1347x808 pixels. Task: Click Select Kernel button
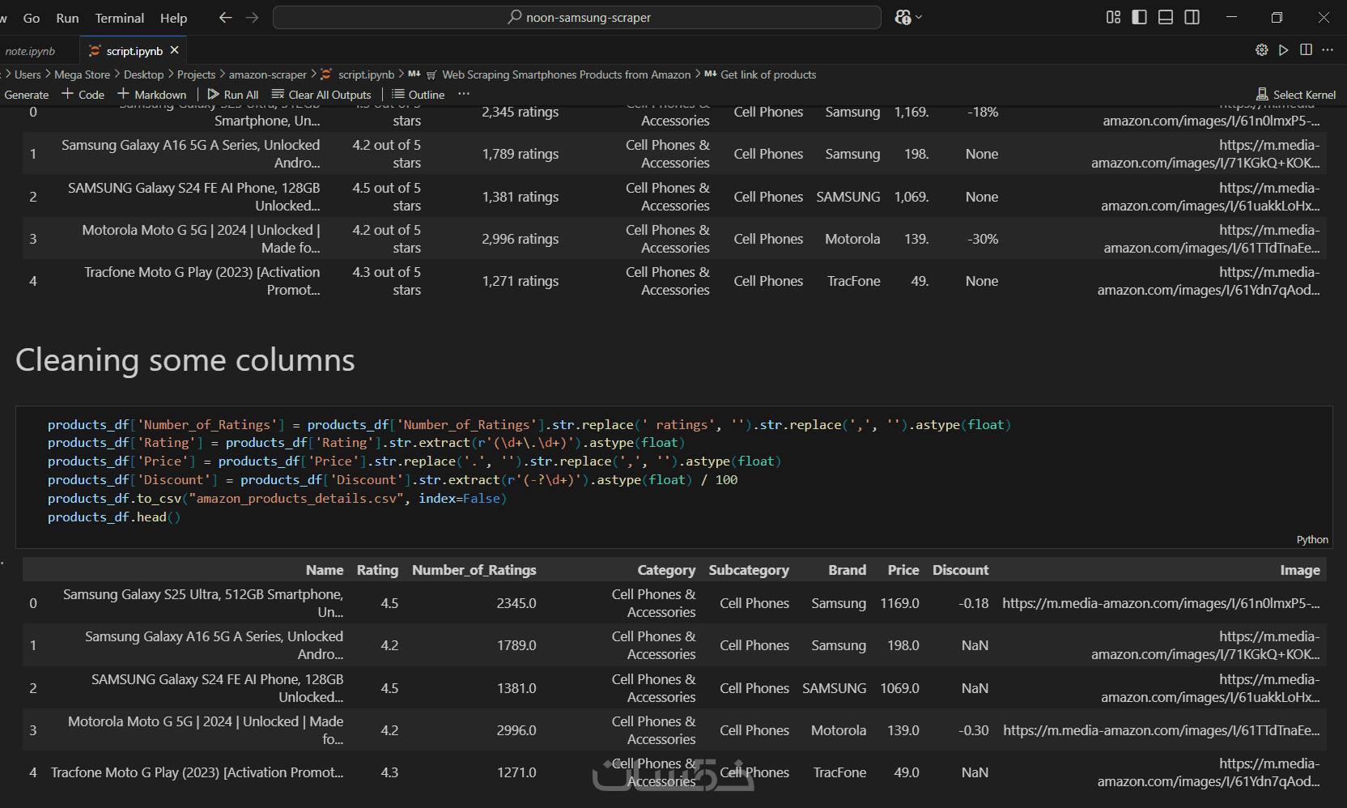pyautogui.click(x=1296, y=95)
